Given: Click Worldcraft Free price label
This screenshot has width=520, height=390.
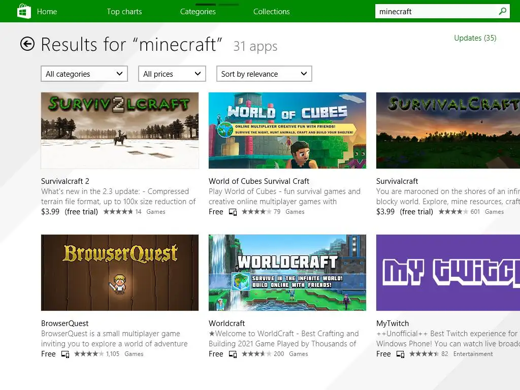Looking at the screenshot, I should pos(216,354).
